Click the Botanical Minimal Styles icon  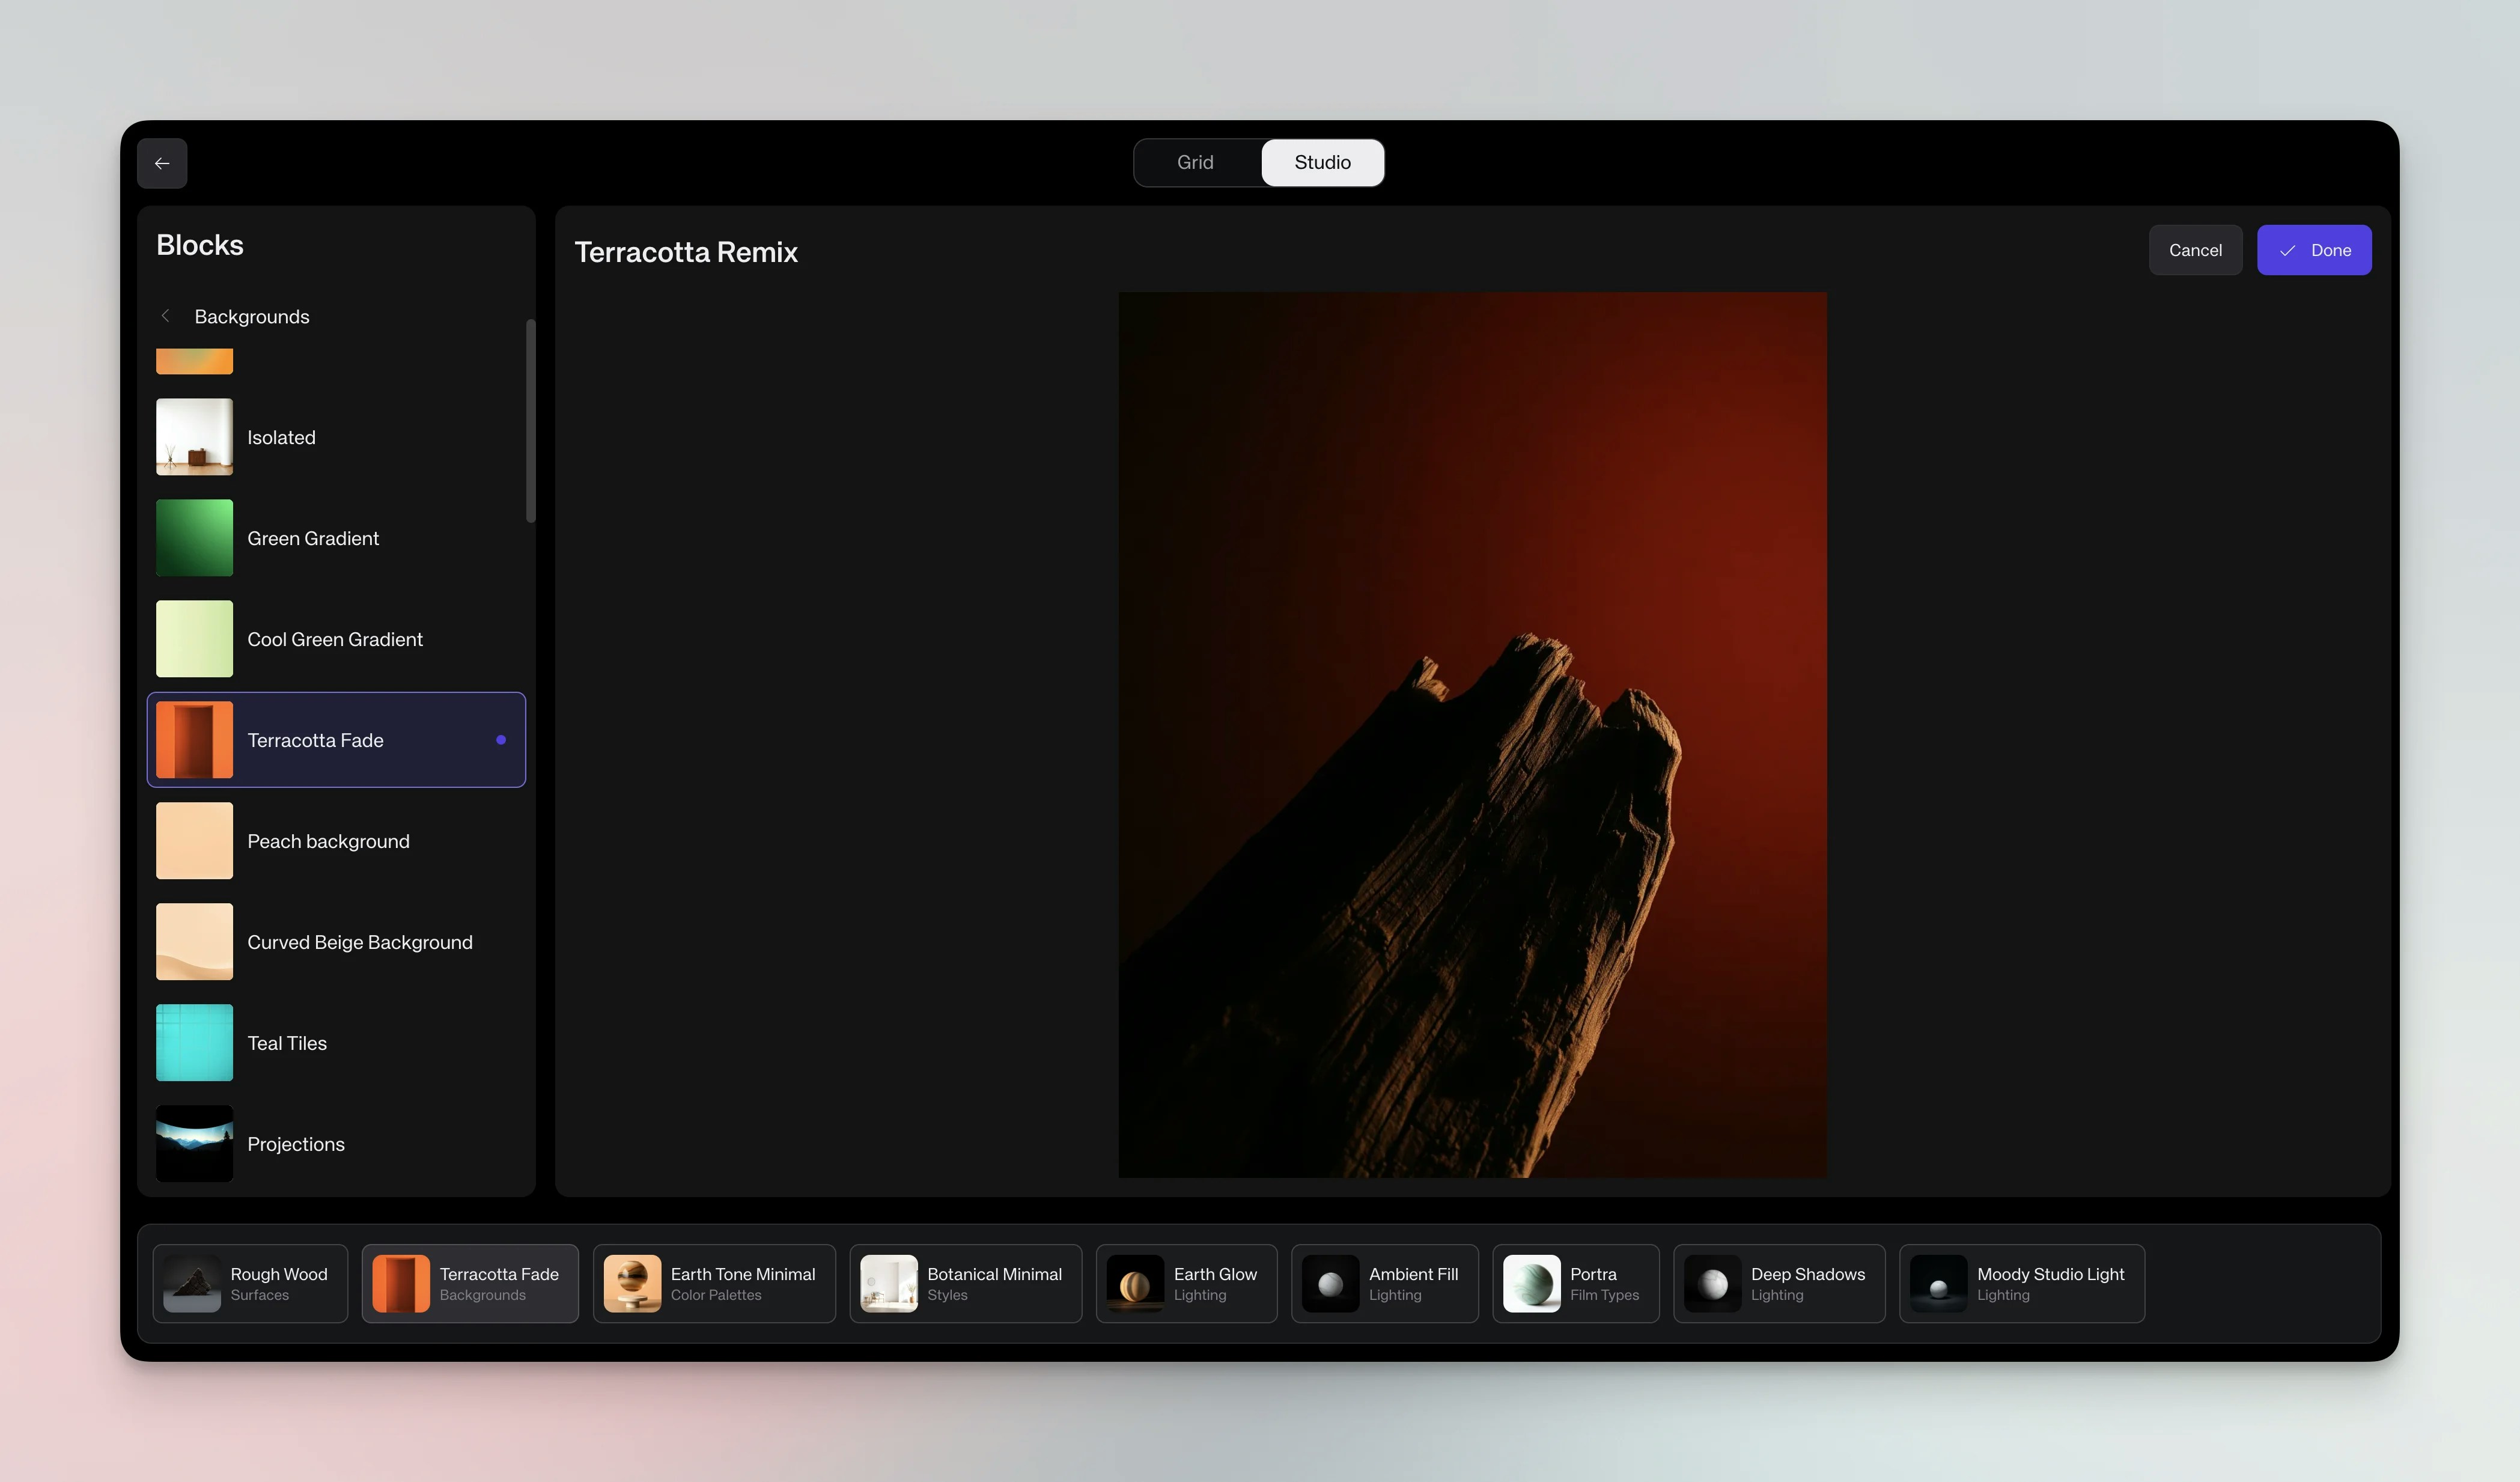[x=888, y=1283]
